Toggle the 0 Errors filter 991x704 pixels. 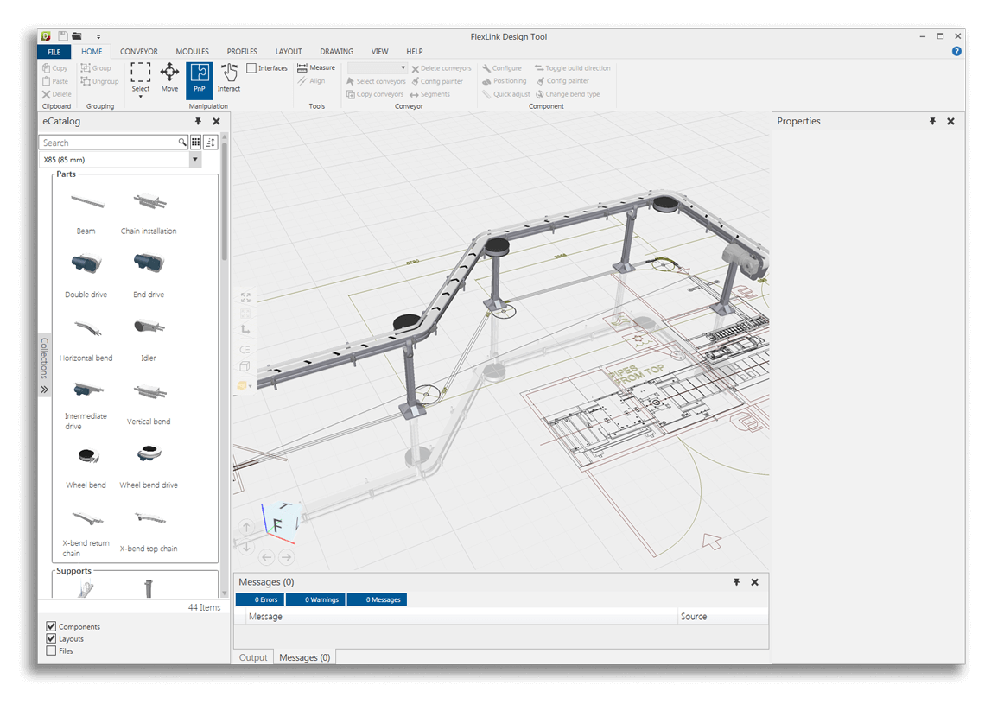[260, 599]
